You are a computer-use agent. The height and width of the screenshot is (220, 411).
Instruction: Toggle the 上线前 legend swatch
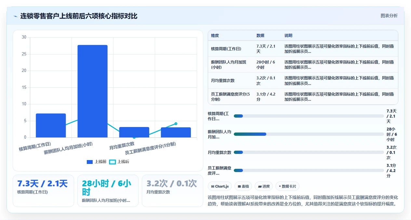point(90,162)
